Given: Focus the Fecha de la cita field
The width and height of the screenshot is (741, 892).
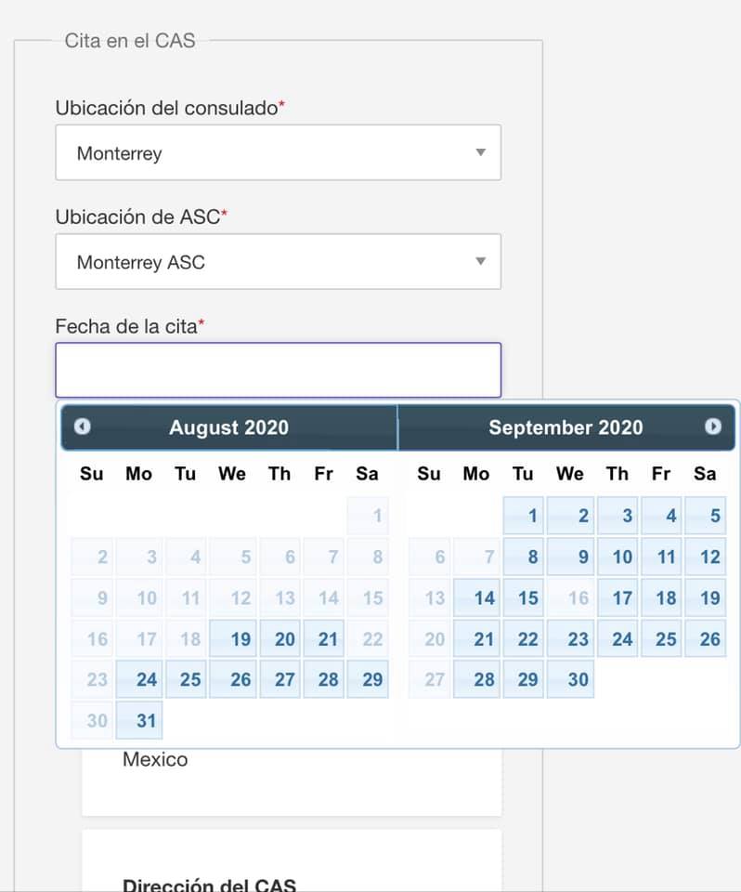Looking at the screenshot, I should 278,370.
